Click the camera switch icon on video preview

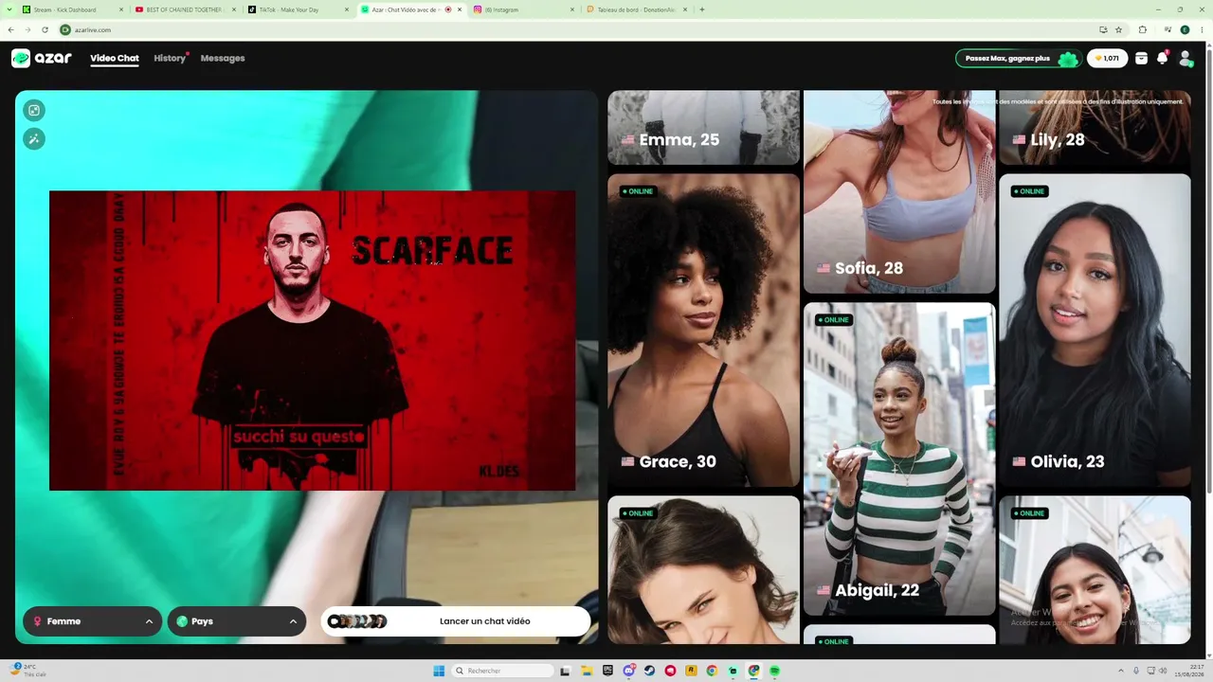click(x=34, y=111)
